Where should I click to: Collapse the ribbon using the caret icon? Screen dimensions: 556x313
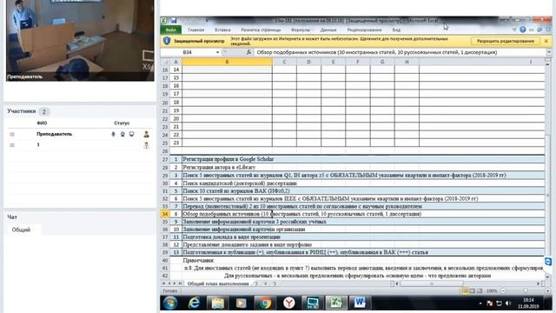pos(514,30)
